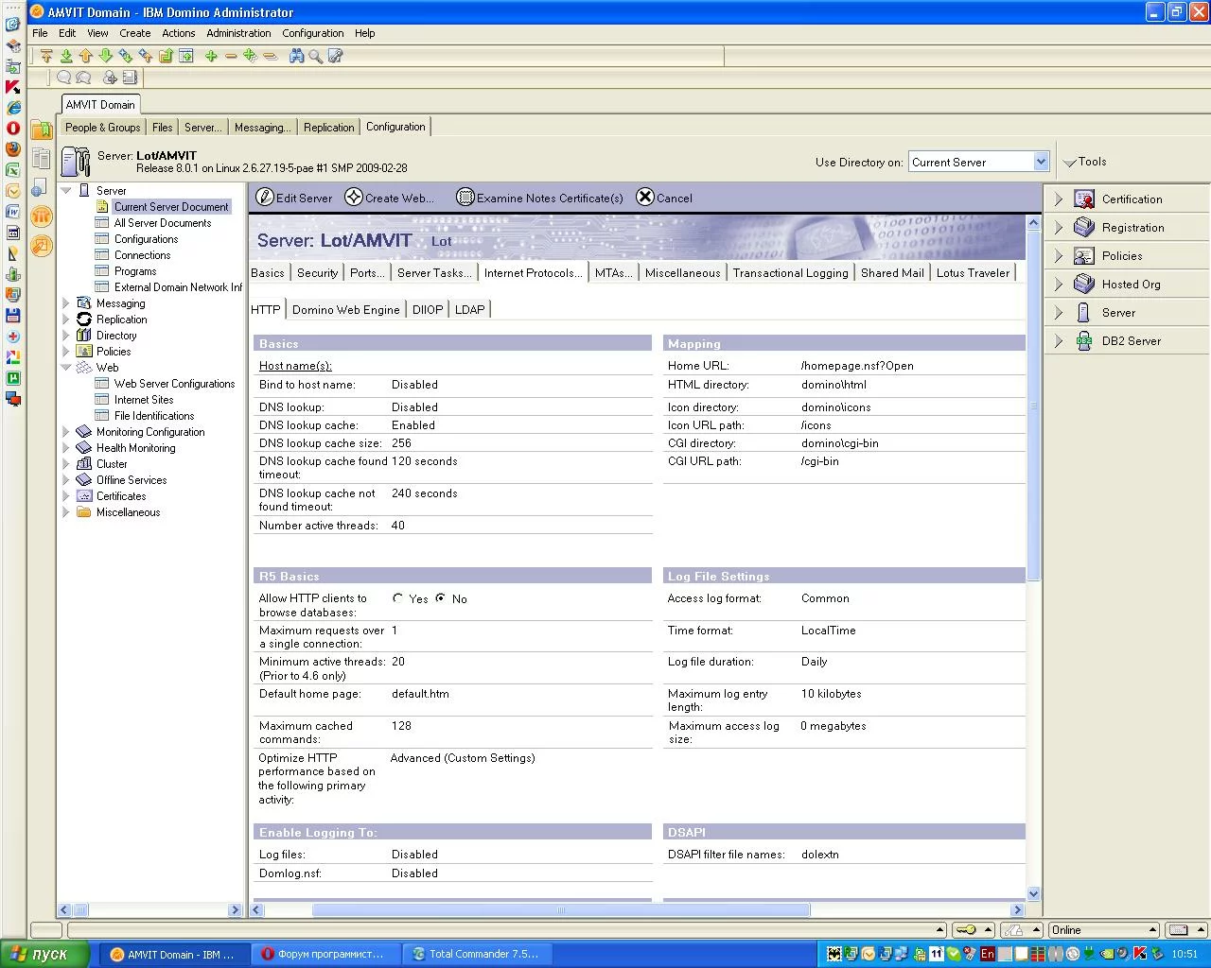Open the Host name(s) link
The width and height of the screenshot is (1211, 968).
pos(295,366)
